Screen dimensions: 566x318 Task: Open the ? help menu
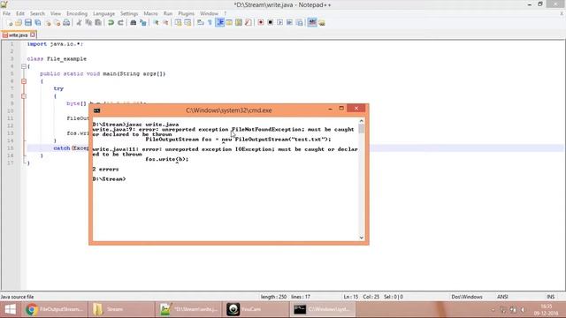coord(226,13)
